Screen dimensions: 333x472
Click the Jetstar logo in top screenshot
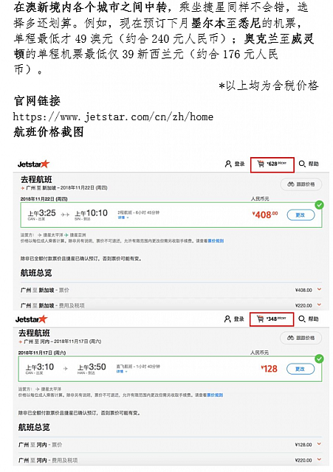click(33, 164)
